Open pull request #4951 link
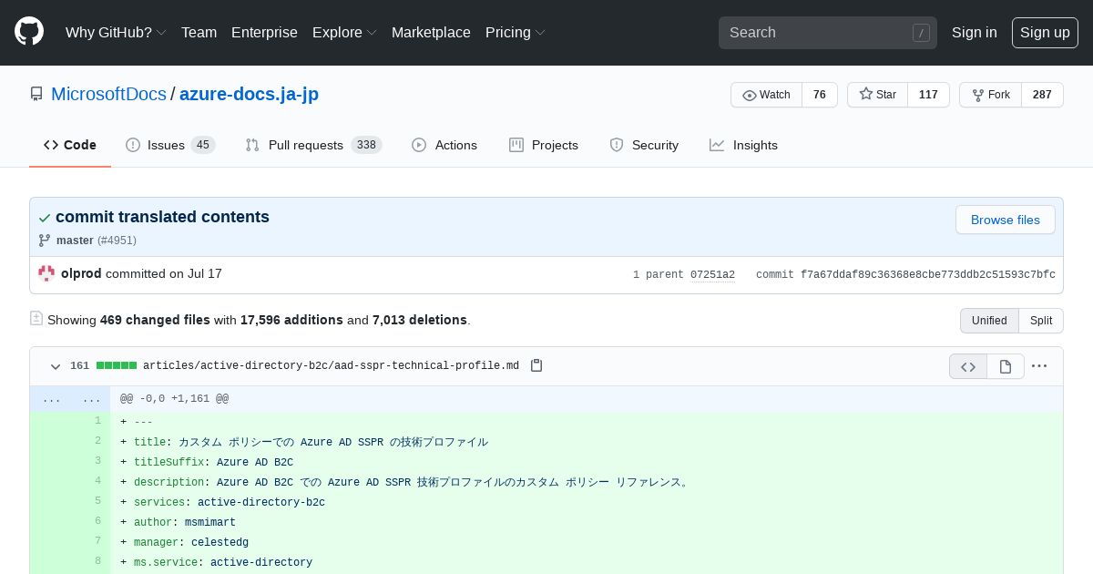 117,241
